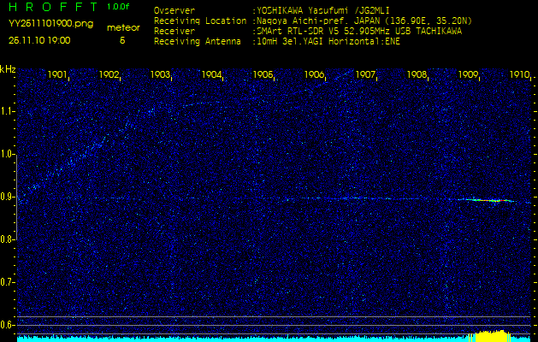Click the 1903 time marker
The image size is (538, 342).
tap(161, 75)
